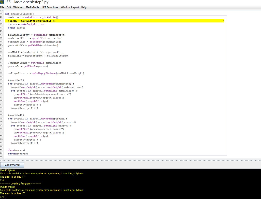Screen dimensions: 261x199
Task: Click the JES application icon in the title bar
Action: tap(2, 2)
